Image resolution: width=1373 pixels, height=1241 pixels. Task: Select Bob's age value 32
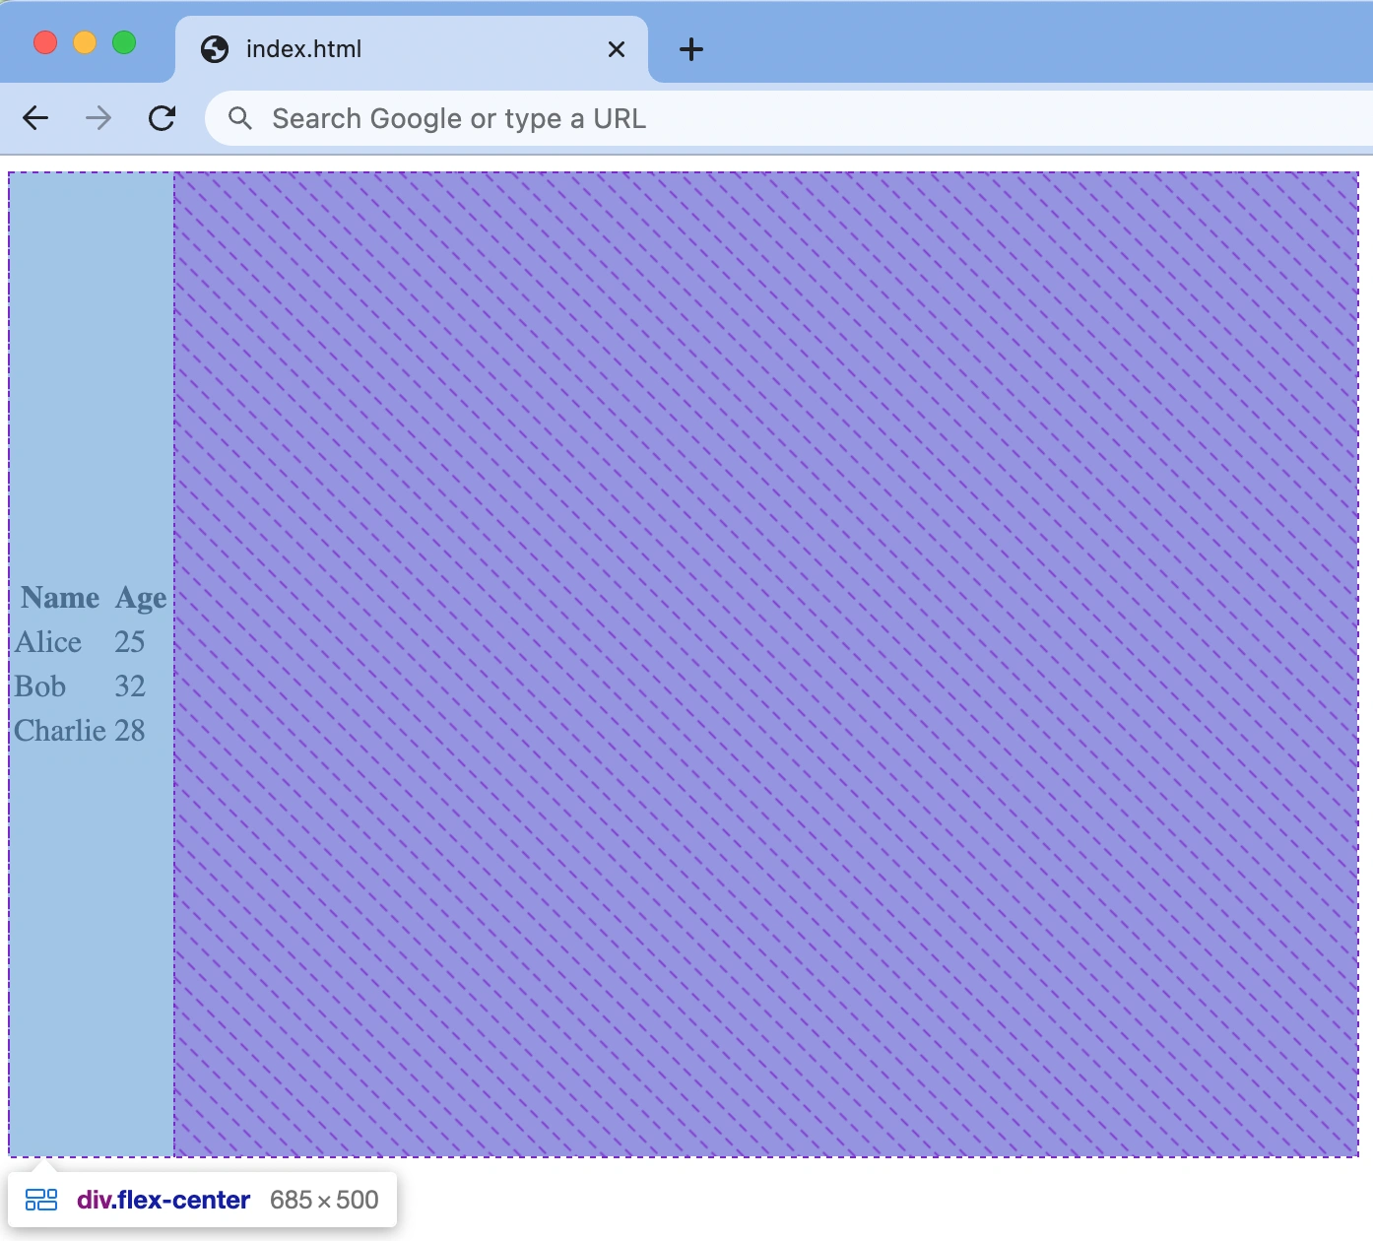tap(130, 686)
